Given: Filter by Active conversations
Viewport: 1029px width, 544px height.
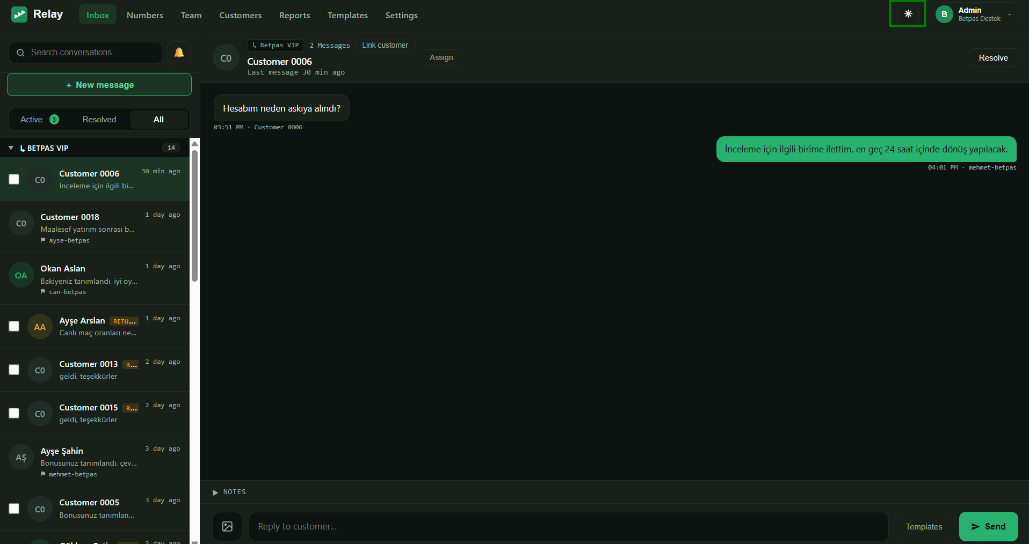Looking at the screenshot, I should 40,120.
